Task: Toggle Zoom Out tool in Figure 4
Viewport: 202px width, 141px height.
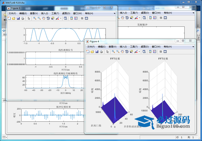Action: (x=118, y=52)
